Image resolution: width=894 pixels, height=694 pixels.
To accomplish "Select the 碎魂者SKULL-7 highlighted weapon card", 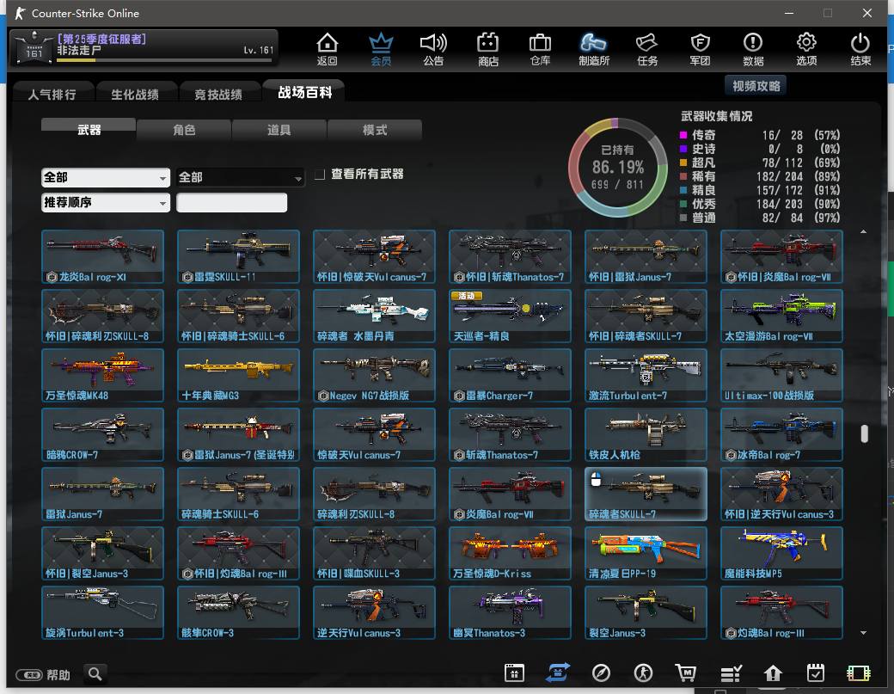I will 646,494.
